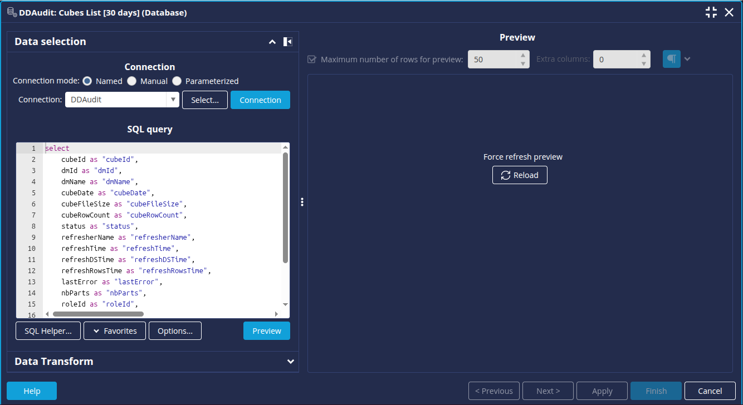Select the Parameterized connection mode
This screenshot has width=743, height=405.
coord(177,81)
